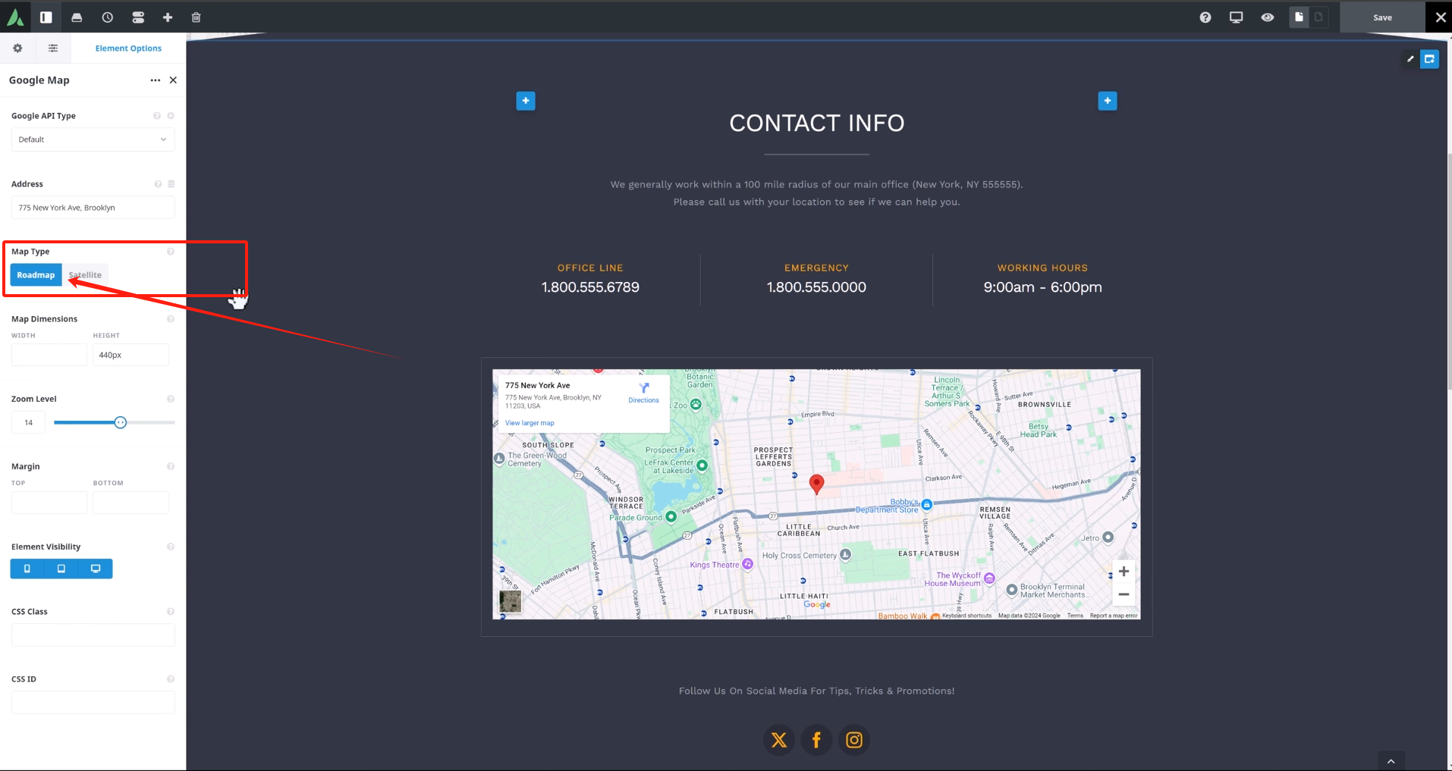This screenshot has width=1452, height=771.
Task: Open the Google Map three-dots menu
Action: point(156,80)
